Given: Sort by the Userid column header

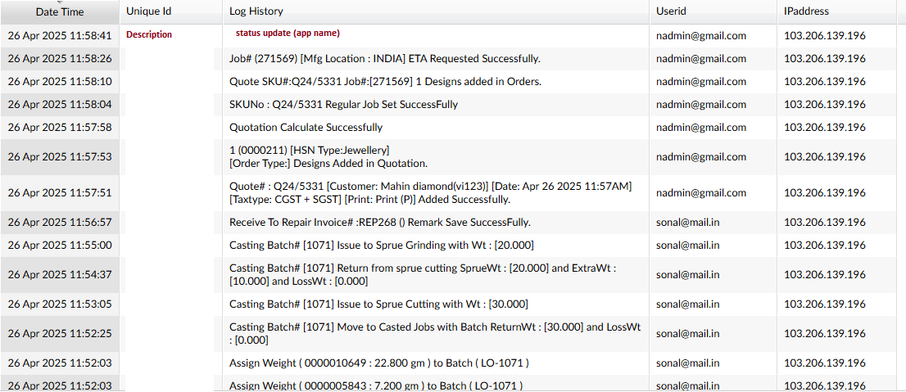Looking at the screenshot, I should click(x=670, y=11).
